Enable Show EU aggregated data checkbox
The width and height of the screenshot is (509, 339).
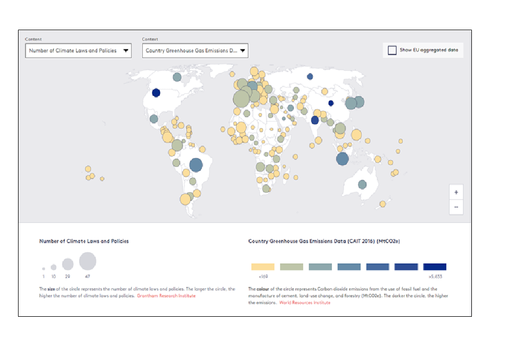point(392,50)
